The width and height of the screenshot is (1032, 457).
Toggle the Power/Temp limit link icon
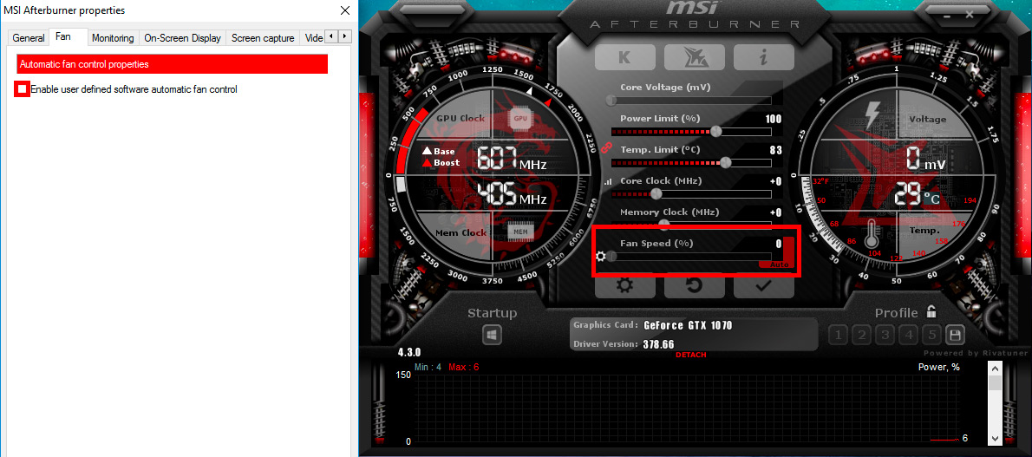point(606,147)
